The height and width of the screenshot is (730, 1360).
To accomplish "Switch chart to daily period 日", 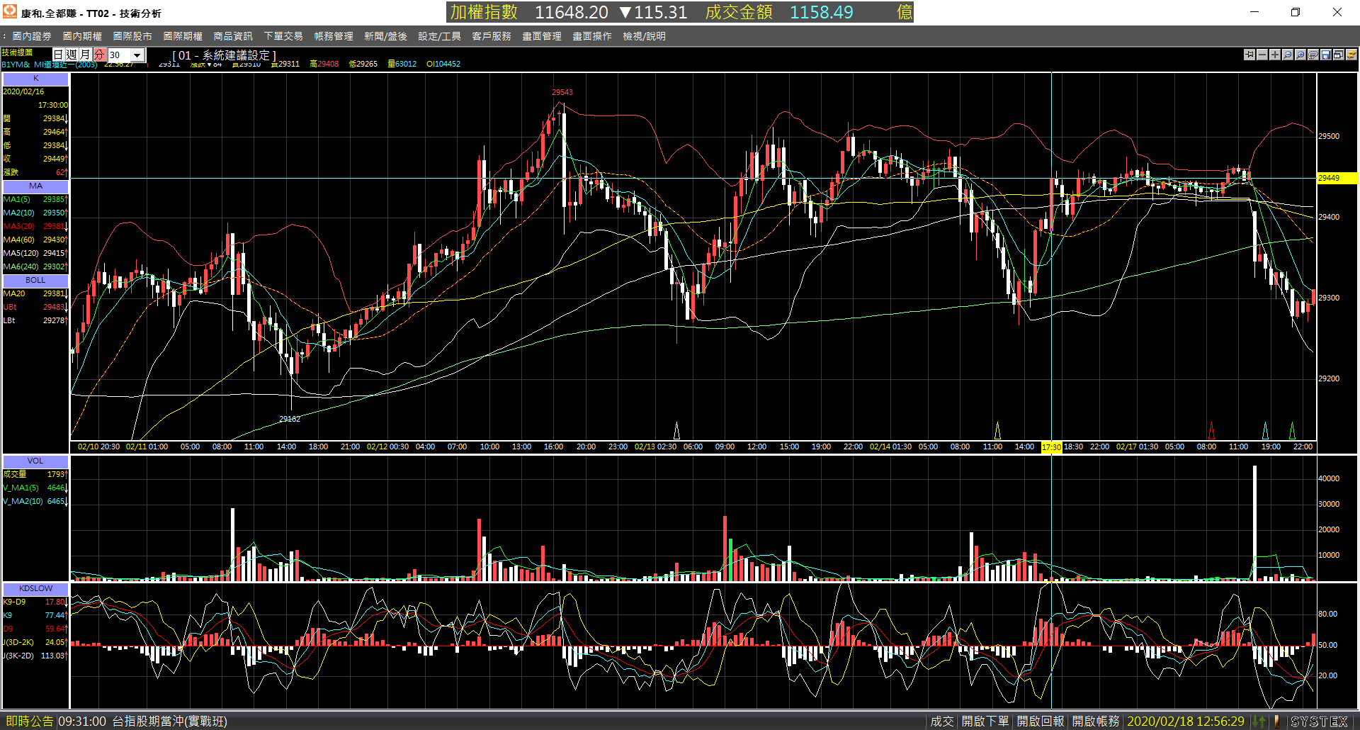I will 58,55.
